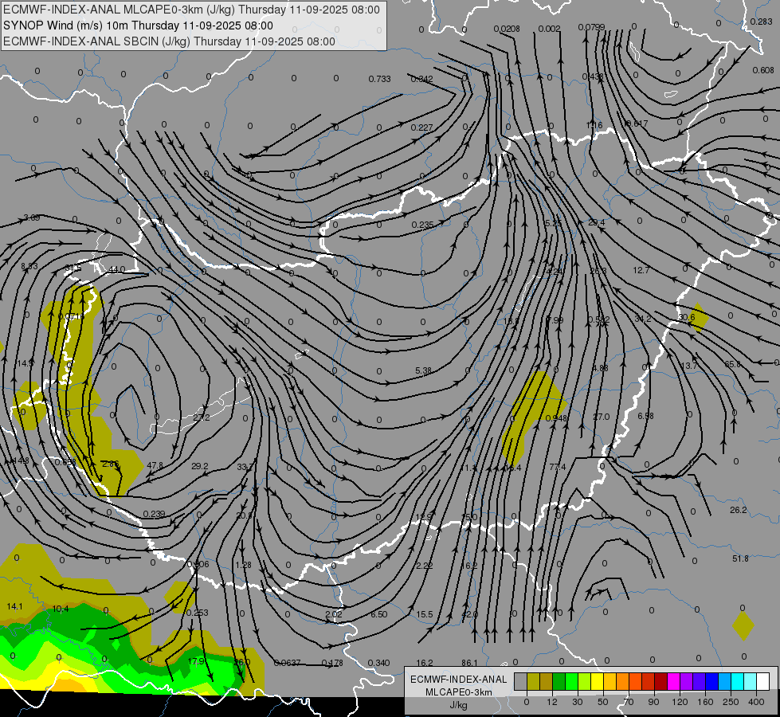This screenshot has height=717, width=780.
Task: Click the map value 5.38
Action: (423, 370)
